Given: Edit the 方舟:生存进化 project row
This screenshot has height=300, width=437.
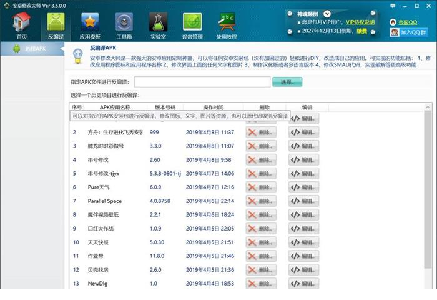Looking at the screenshot, I should [303, 132].
